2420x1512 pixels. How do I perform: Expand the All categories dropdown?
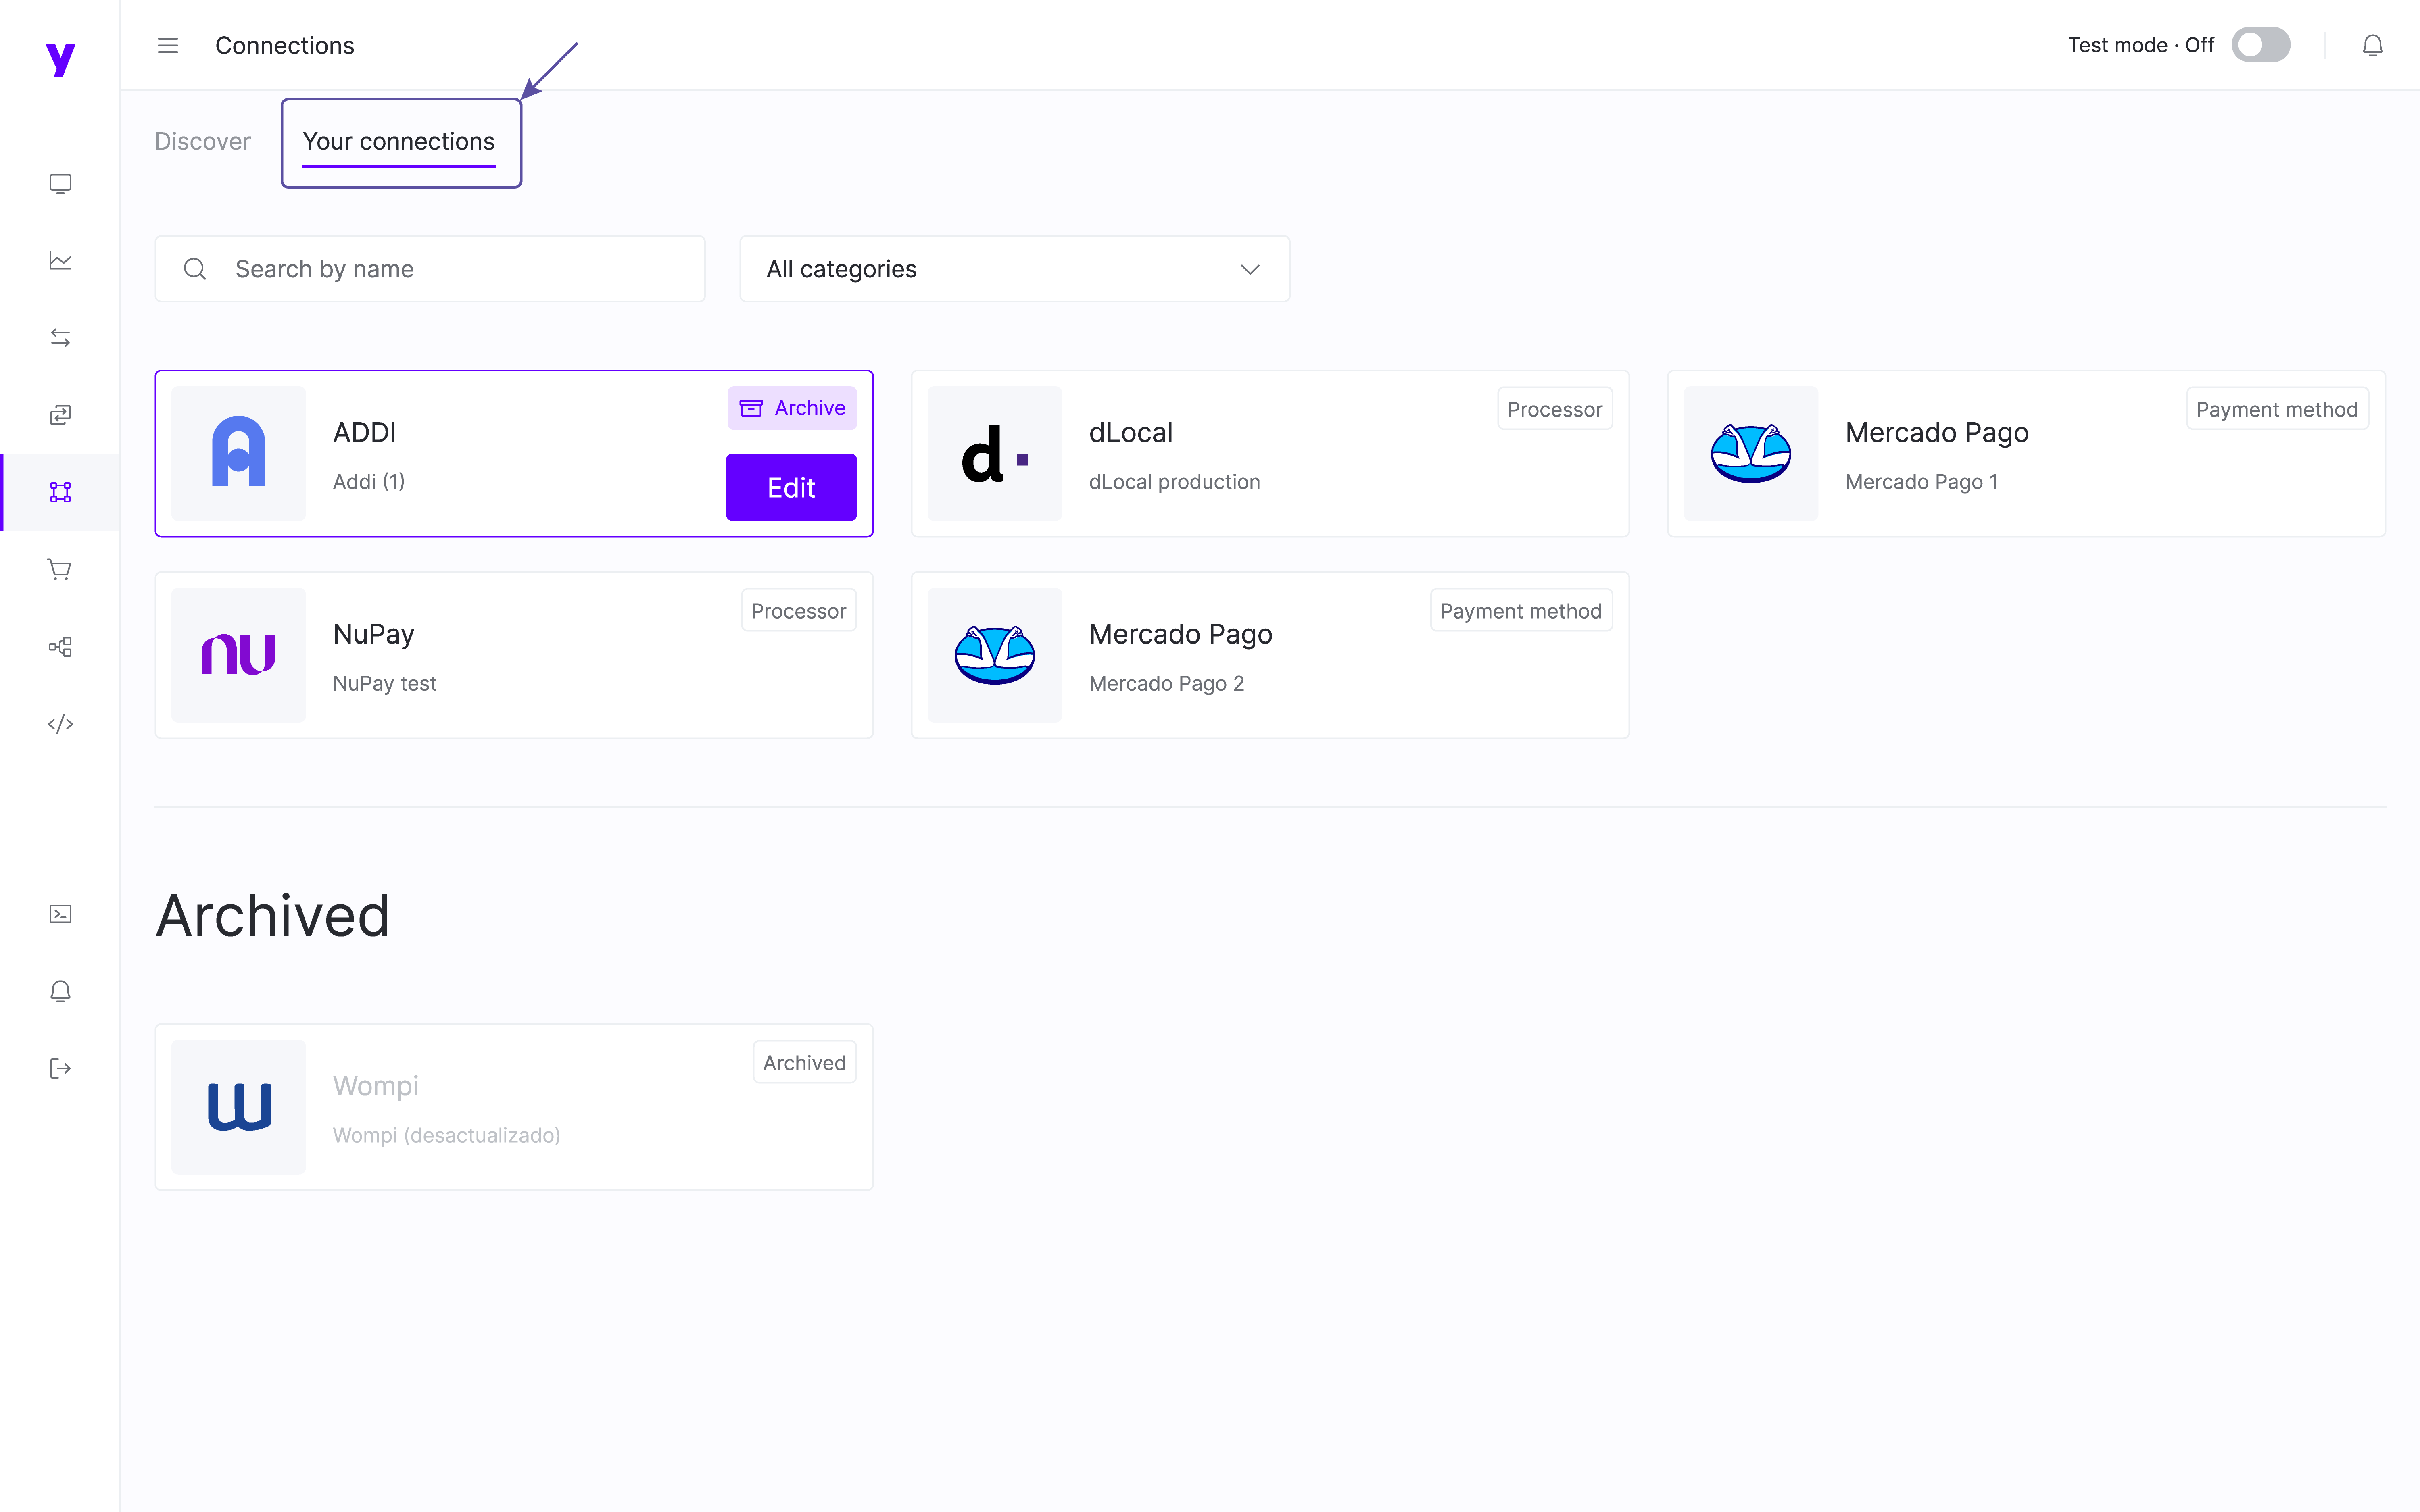pyautogui.click(x=1014, y=269)
